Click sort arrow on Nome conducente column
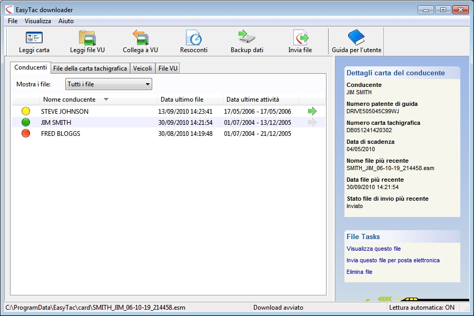 [106, 100]
